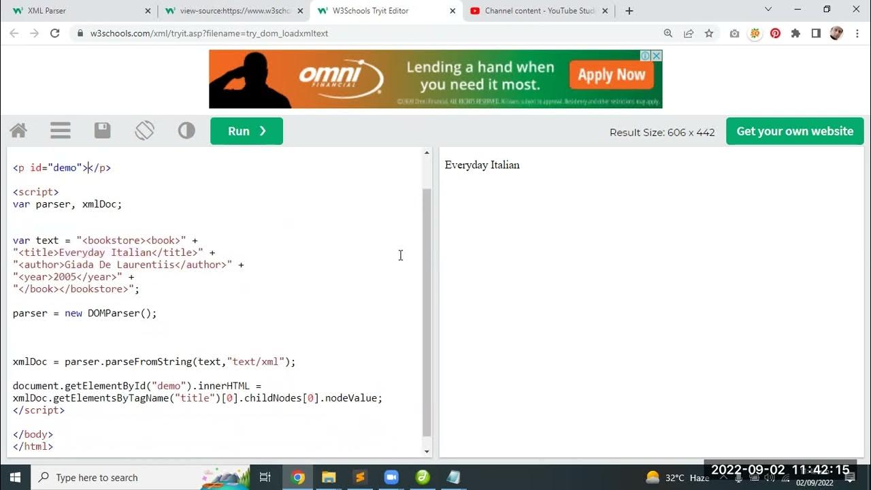Screen dimensions: 871x490
Task: Open the tab search dropdown chevron
Action: (x=768, y=10)
